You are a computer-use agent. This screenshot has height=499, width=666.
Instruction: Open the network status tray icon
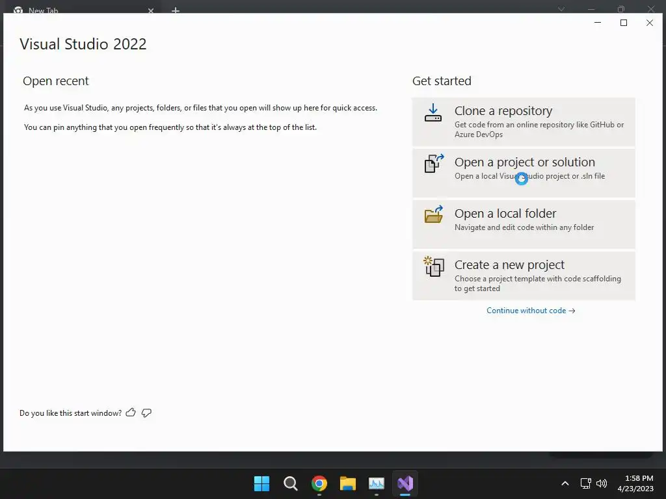point(586,483)
